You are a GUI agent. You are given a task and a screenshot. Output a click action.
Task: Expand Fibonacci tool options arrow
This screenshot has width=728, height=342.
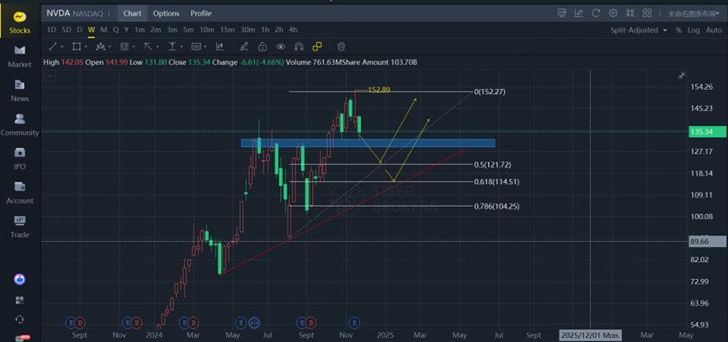133,47
